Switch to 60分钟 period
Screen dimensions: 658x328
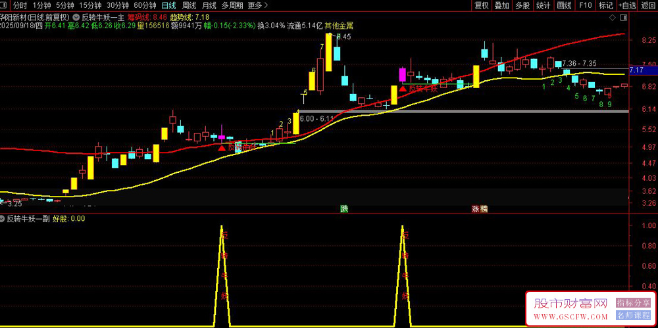[144, 5]
